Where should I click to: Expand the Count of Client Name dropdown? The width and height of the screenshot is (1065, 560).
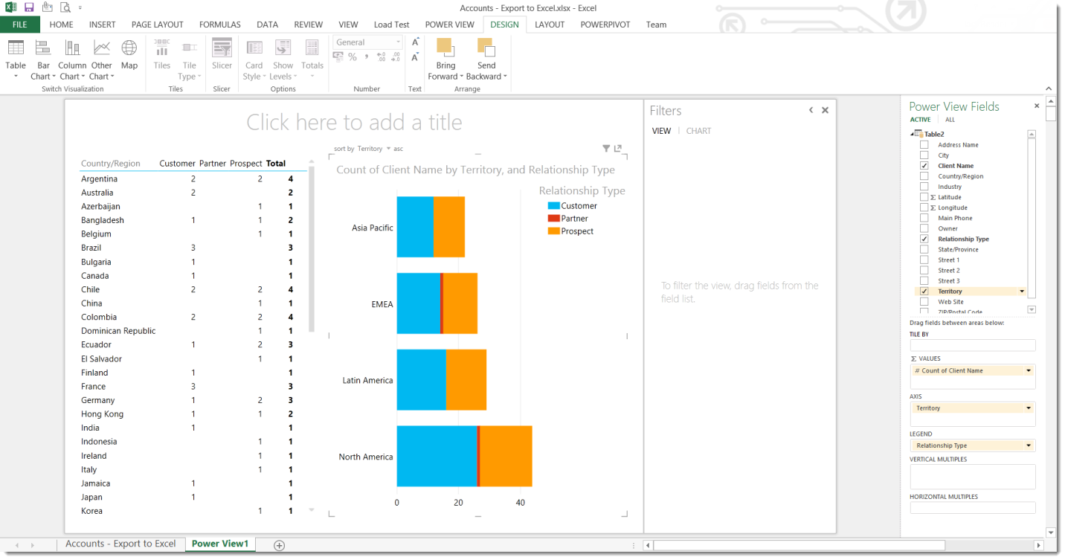[x=1029, y=370]
